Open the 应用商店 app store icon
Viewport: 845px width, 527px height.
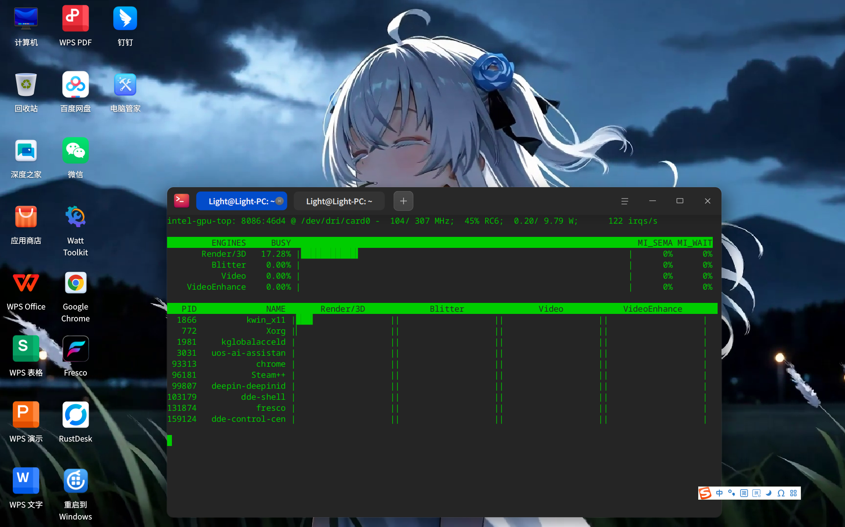pos(26,225)
